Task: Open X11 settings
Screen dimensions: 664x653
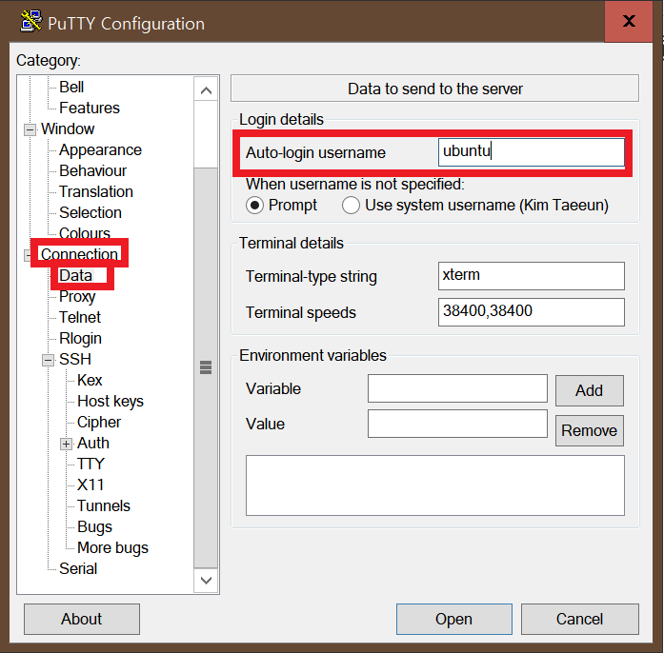Action: click(91, 485)
